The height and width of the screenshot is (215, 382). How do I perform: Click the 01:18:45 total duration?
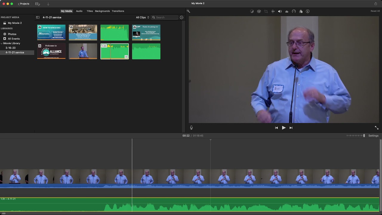198,136
